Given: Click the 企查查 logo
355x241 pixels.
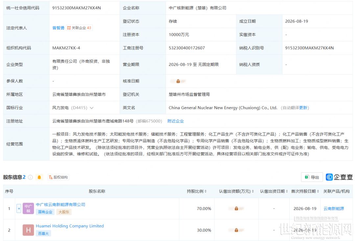Looking at the screenshot, I should click(x=339, y=177).
